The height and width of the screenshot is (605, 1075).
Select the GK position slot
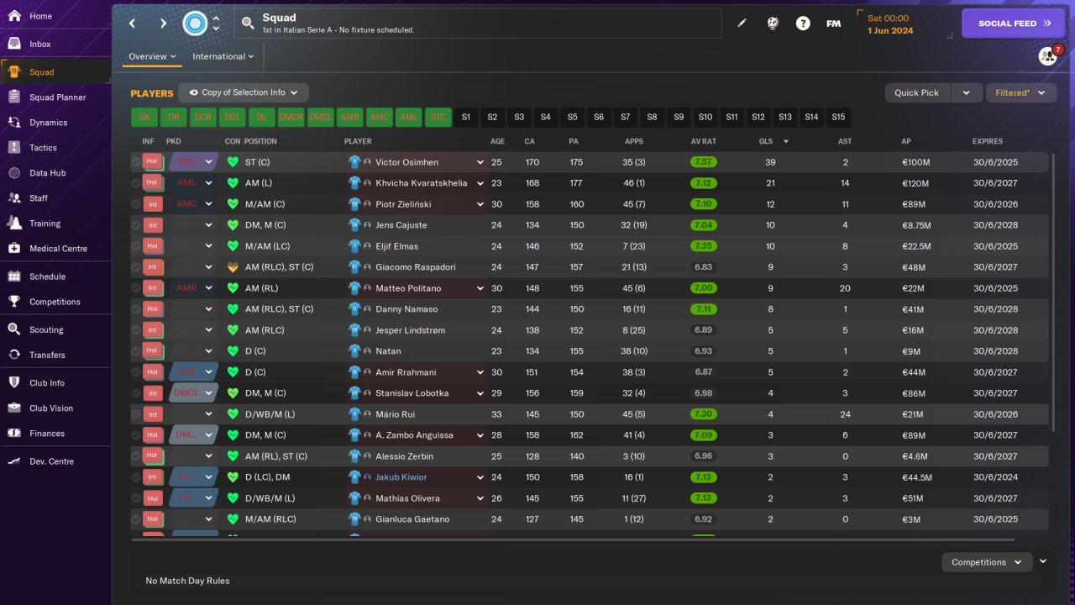coord(144,118)
